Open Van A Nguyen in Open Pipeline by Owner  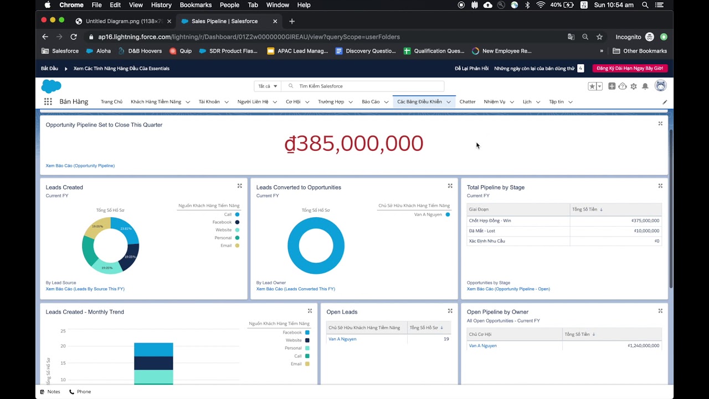click(483, 346)
